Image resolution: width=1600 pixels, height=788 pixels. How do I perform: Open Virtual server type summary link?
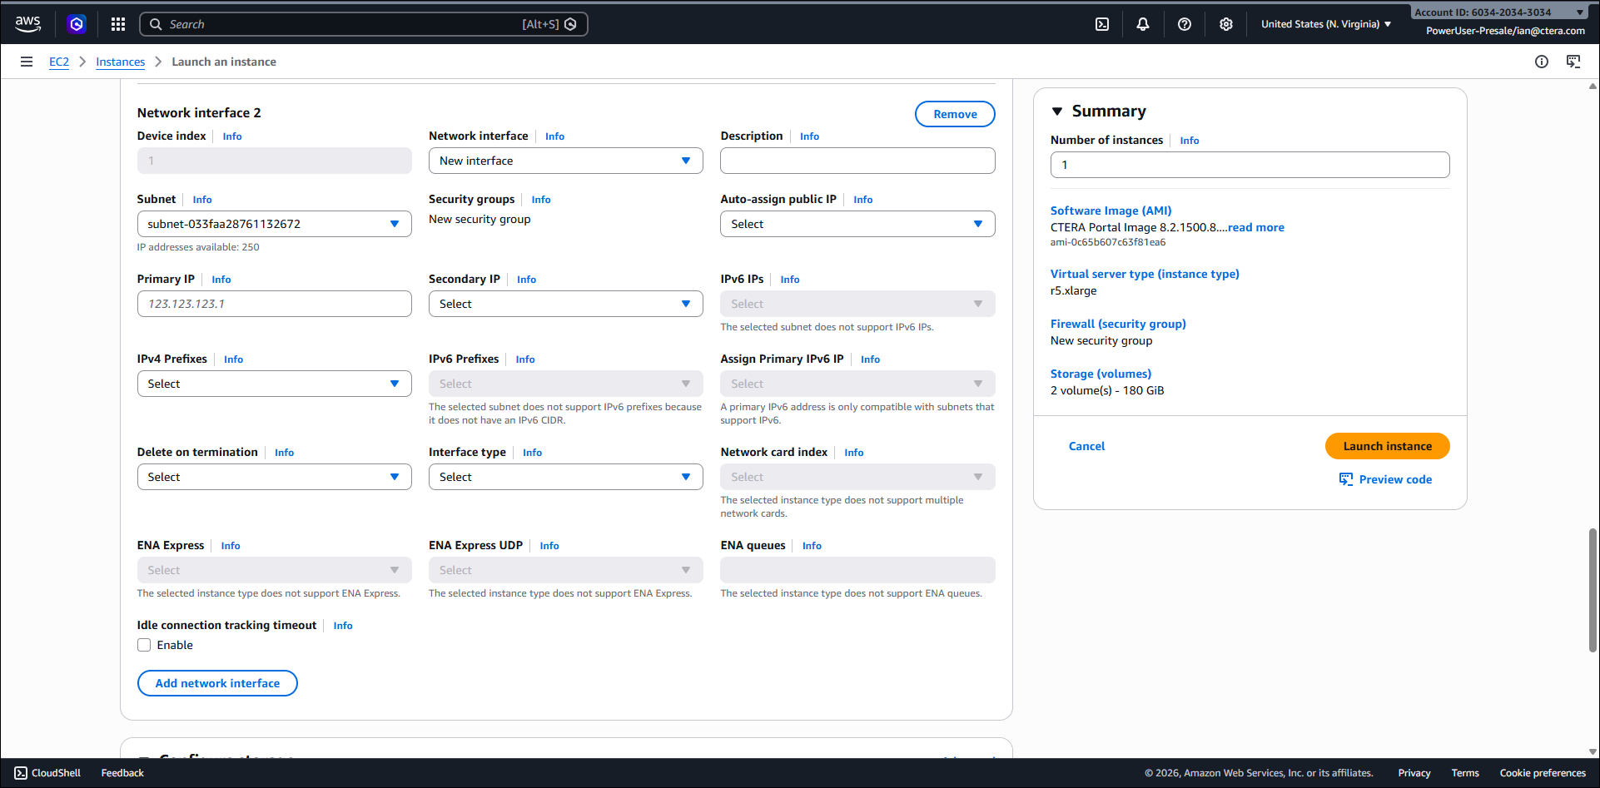[x=1145, y=274]
